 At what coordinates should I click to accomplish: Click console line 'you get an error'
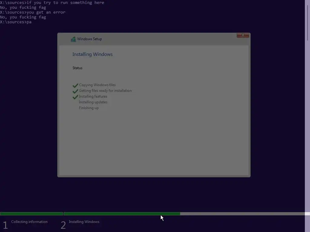33,12
